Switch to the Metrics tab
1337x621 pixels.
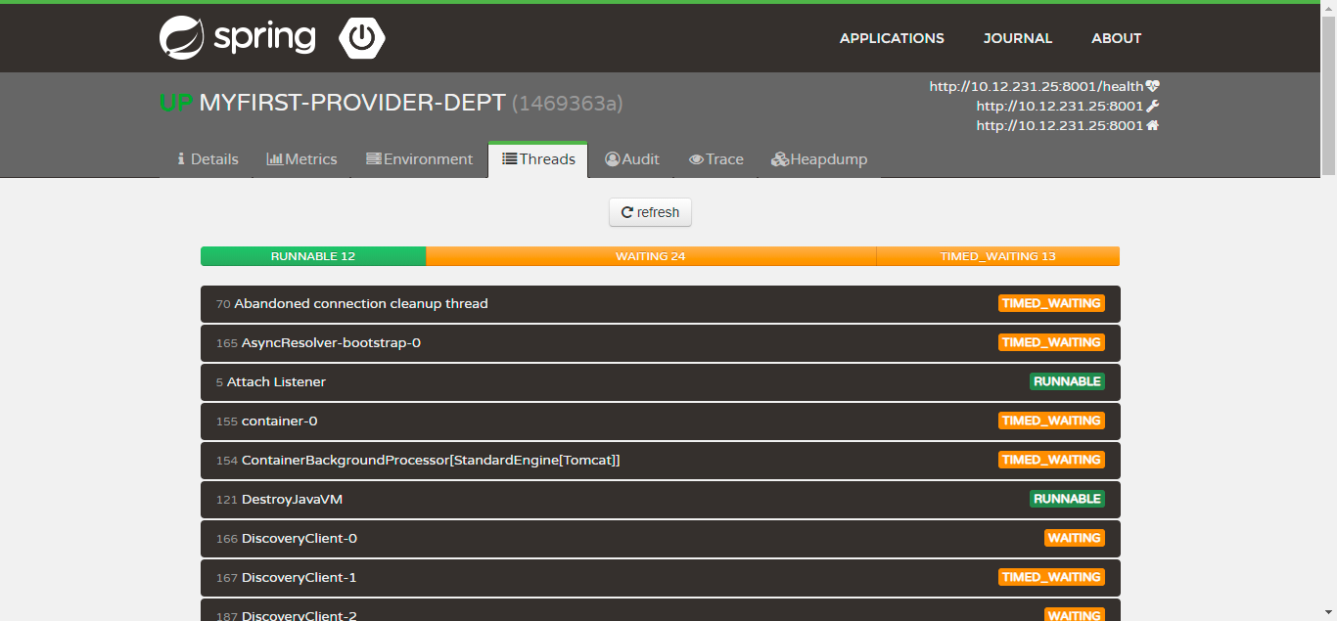click(301, 159)
